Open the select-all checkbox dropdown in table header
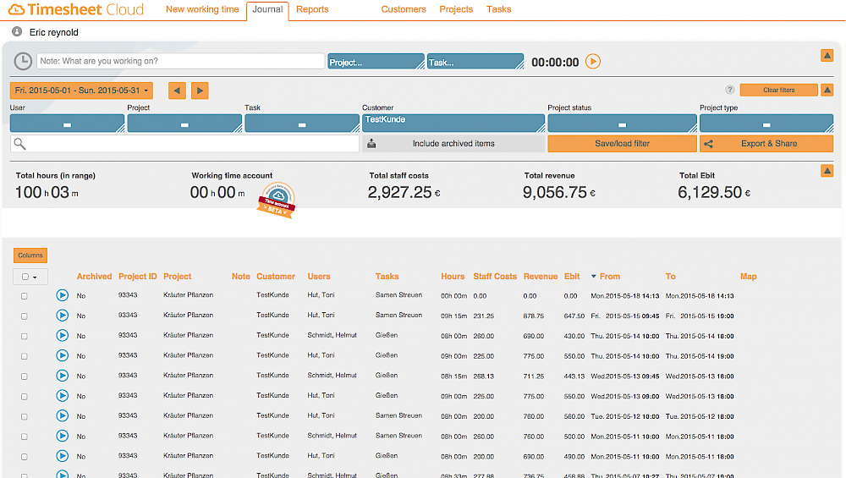The width and height of the screenshot is (846, 478). (x=30, y=277)
